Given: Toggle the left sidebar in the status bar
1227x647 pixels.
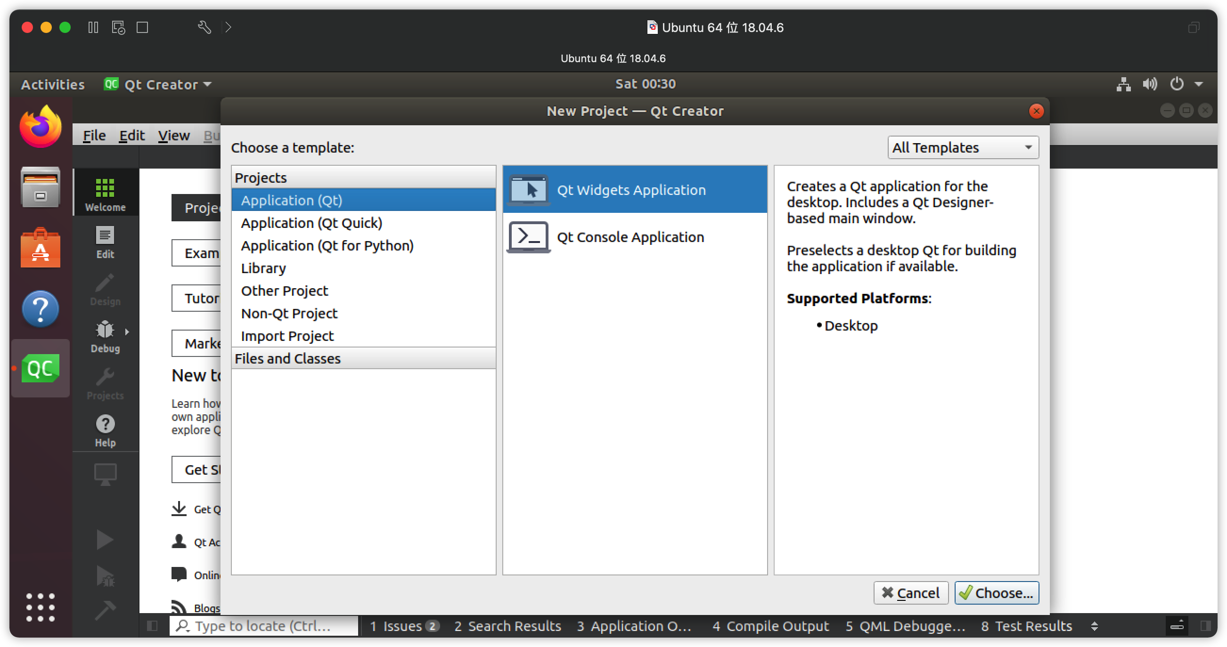Looking at the screenshot, I should click(152, 626).
